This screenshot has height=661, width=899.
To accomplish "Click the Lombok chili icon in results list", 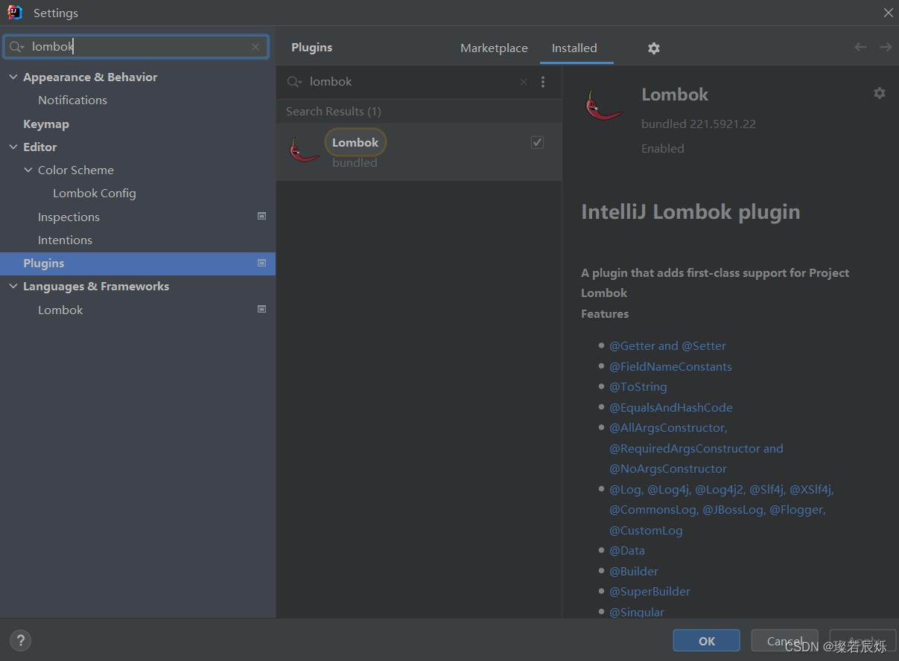I will tap(304, 150).
